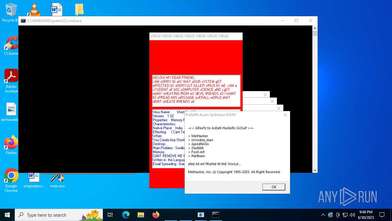The image size is (392, 221).
Task: Click the '> PakBrain' entry
Action: [196, 156]
